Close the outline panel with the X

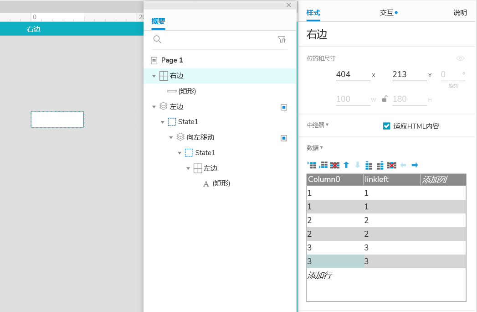tap(289, 5)
